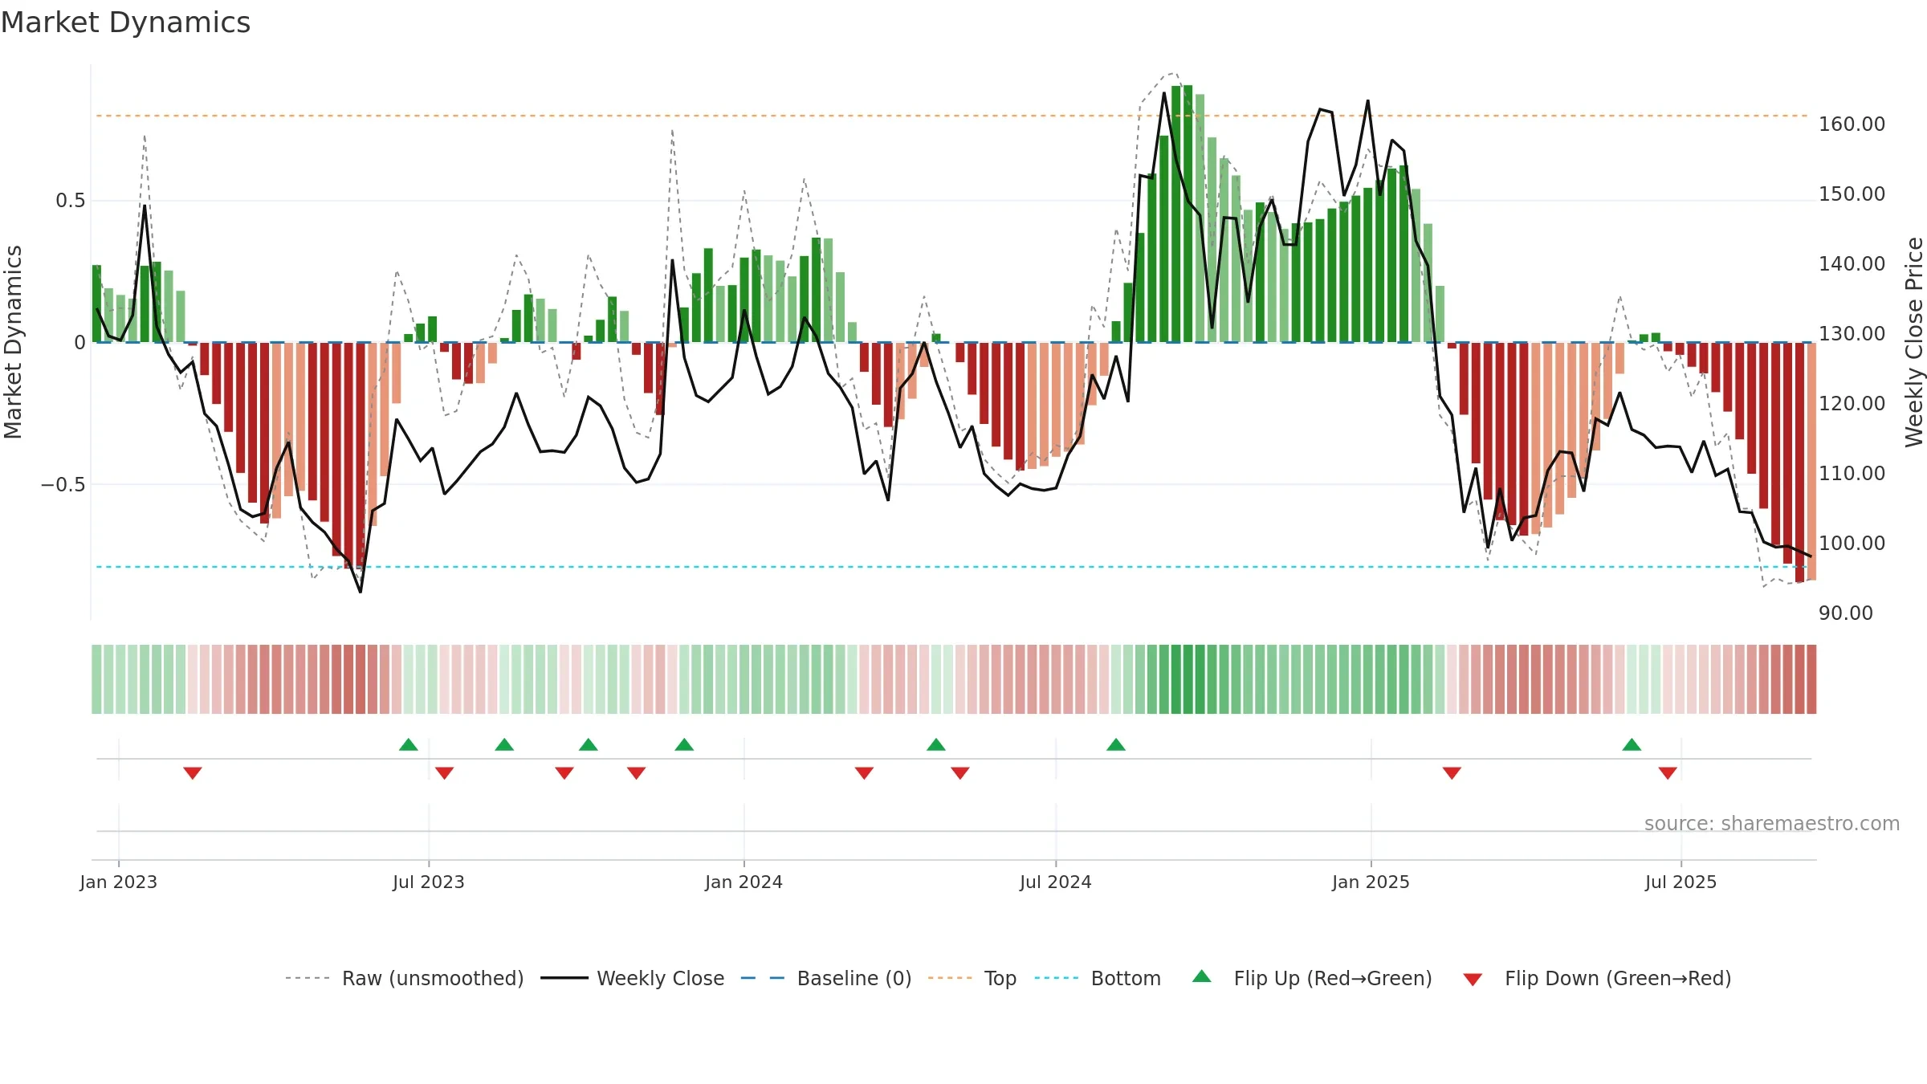Click the 160.00 price axis value
This screenshot has height=1084, width=1927.
pyautogui.click(x=1852, y=124)
